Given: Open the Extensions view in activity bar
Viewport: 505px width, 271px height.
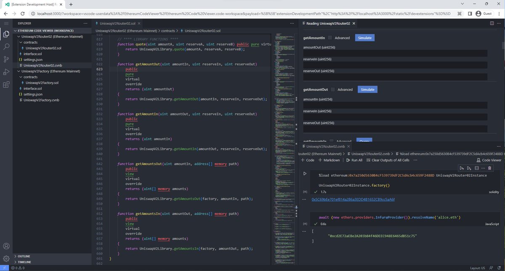Looking at the screenshot, I should point(6,84).
